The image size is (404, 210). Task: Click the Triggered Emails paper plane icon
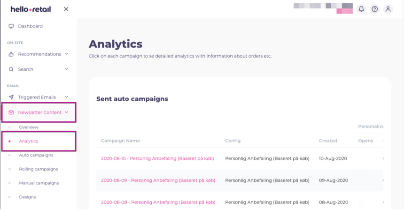11,97
